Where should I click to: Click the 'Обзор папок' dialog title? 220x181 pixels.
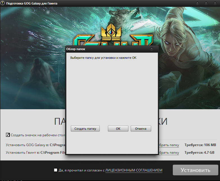pyautogui.click(x=76, y=49)
